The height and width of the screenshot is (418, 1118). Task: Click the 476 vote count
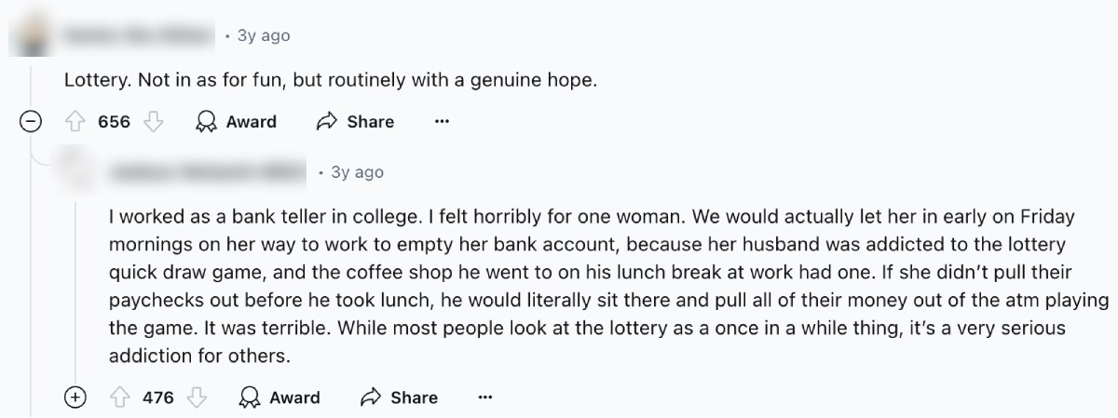coord(158,398)
